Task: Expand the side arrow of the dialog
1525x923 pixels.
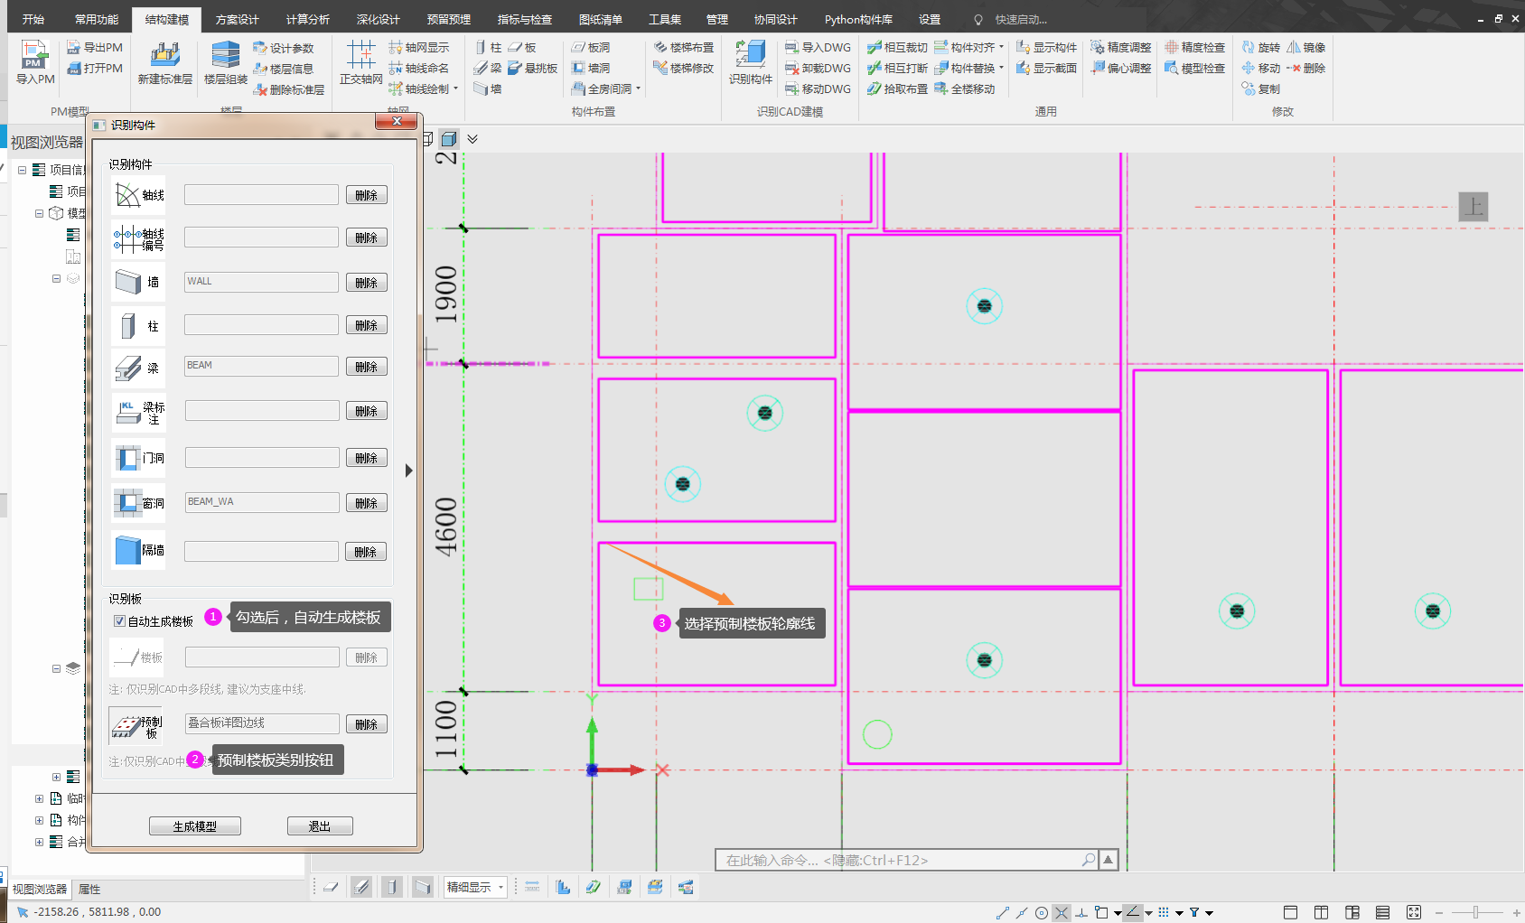Action: 408,471
